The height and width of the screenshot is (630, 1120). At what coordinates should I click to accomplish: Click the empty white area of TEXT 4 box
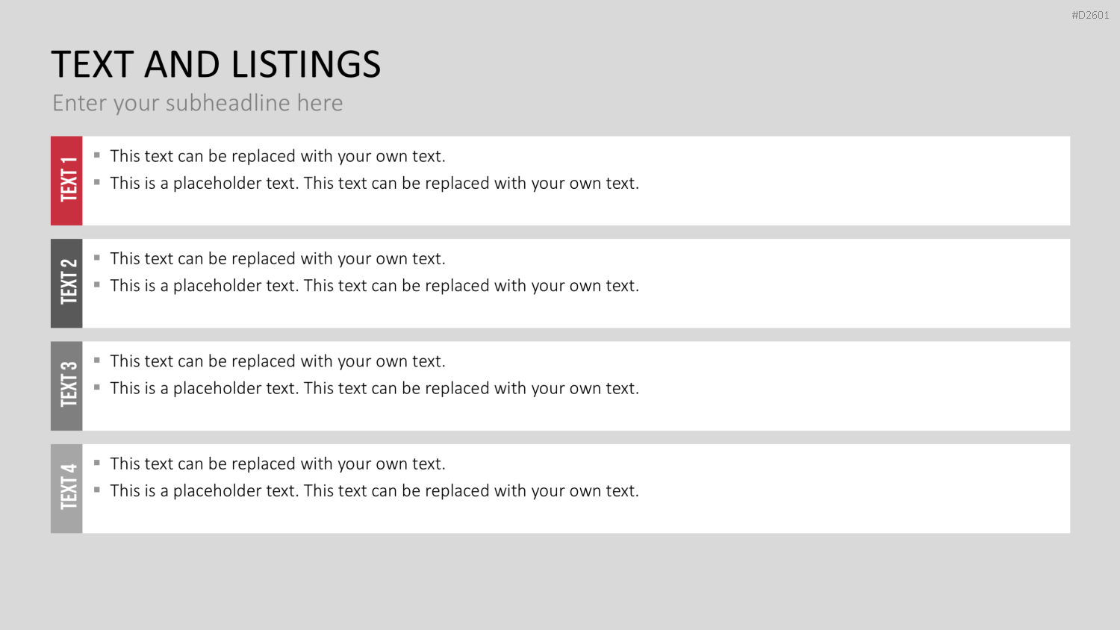pyautogui.click(x=851, y=489)
